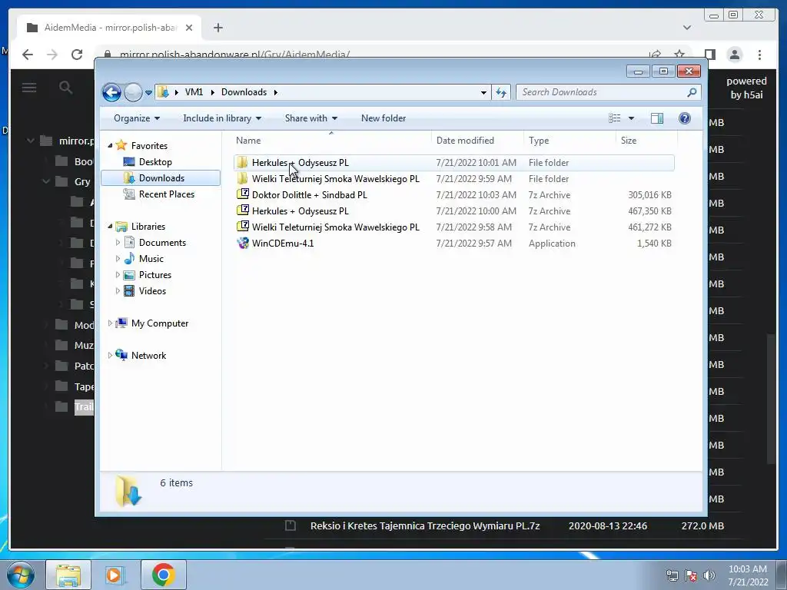This screenshot has width=787, height=590.
Task: Open the Windows Start menu
Action: click(21, 575)
